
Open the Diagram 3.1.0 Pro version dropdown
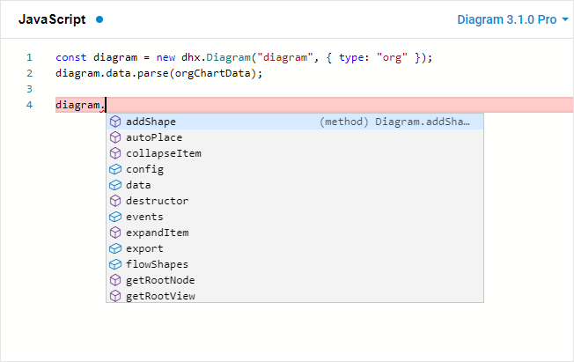coord(512,19)
